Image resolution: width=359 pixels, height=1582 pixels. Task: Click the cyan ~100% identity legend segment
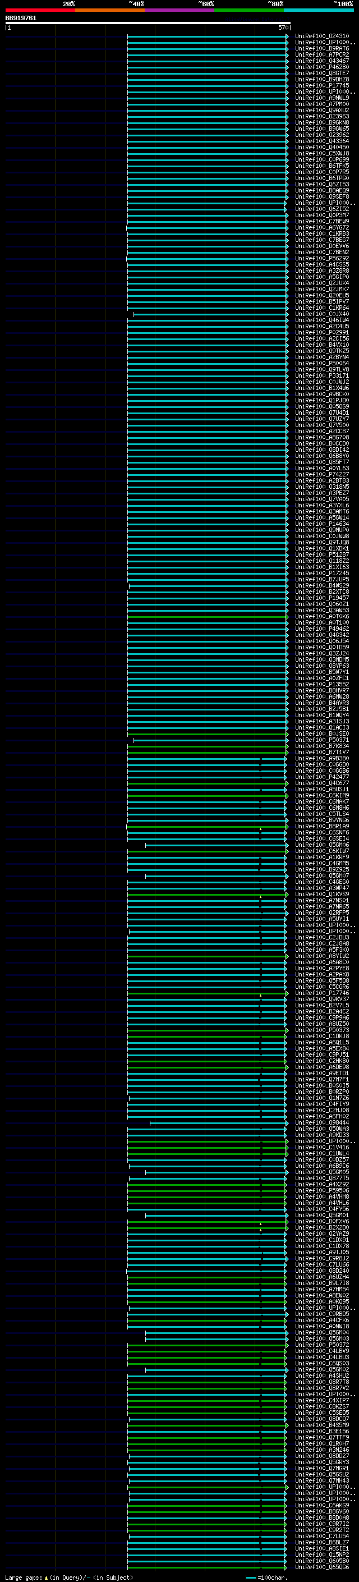coord(319,10)
